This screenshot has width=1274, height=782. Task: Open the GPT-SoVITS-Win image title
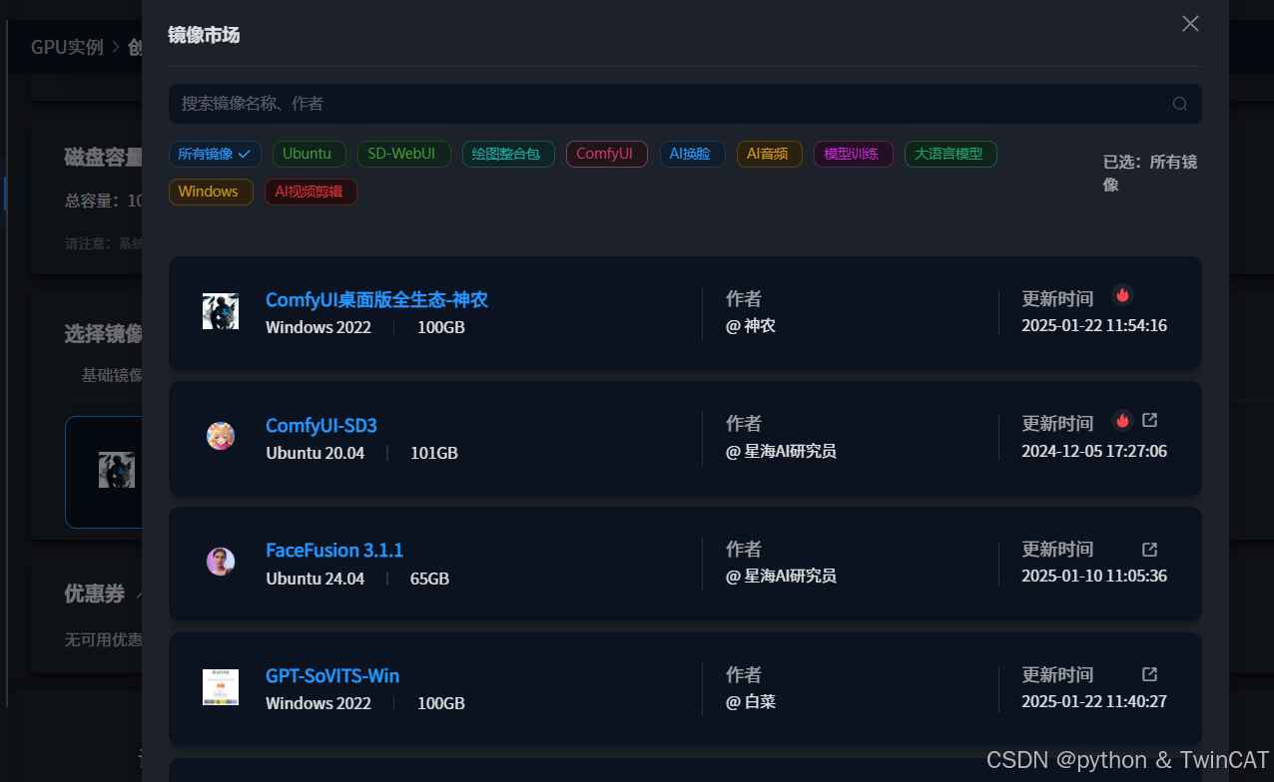coord(332,676)
